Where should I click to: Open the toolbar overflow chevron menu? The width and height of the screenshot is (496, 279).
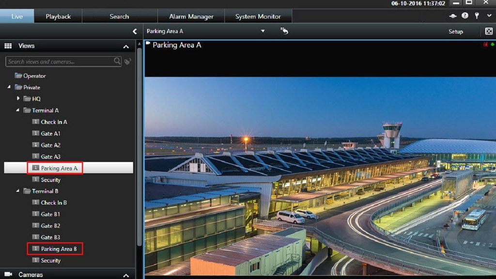coord(489,16)
